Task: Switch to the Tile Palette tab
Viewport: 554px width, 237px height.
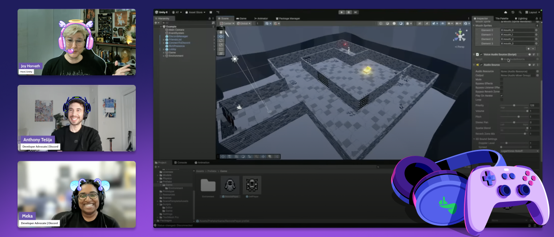Action: click(x=502, y=18)
